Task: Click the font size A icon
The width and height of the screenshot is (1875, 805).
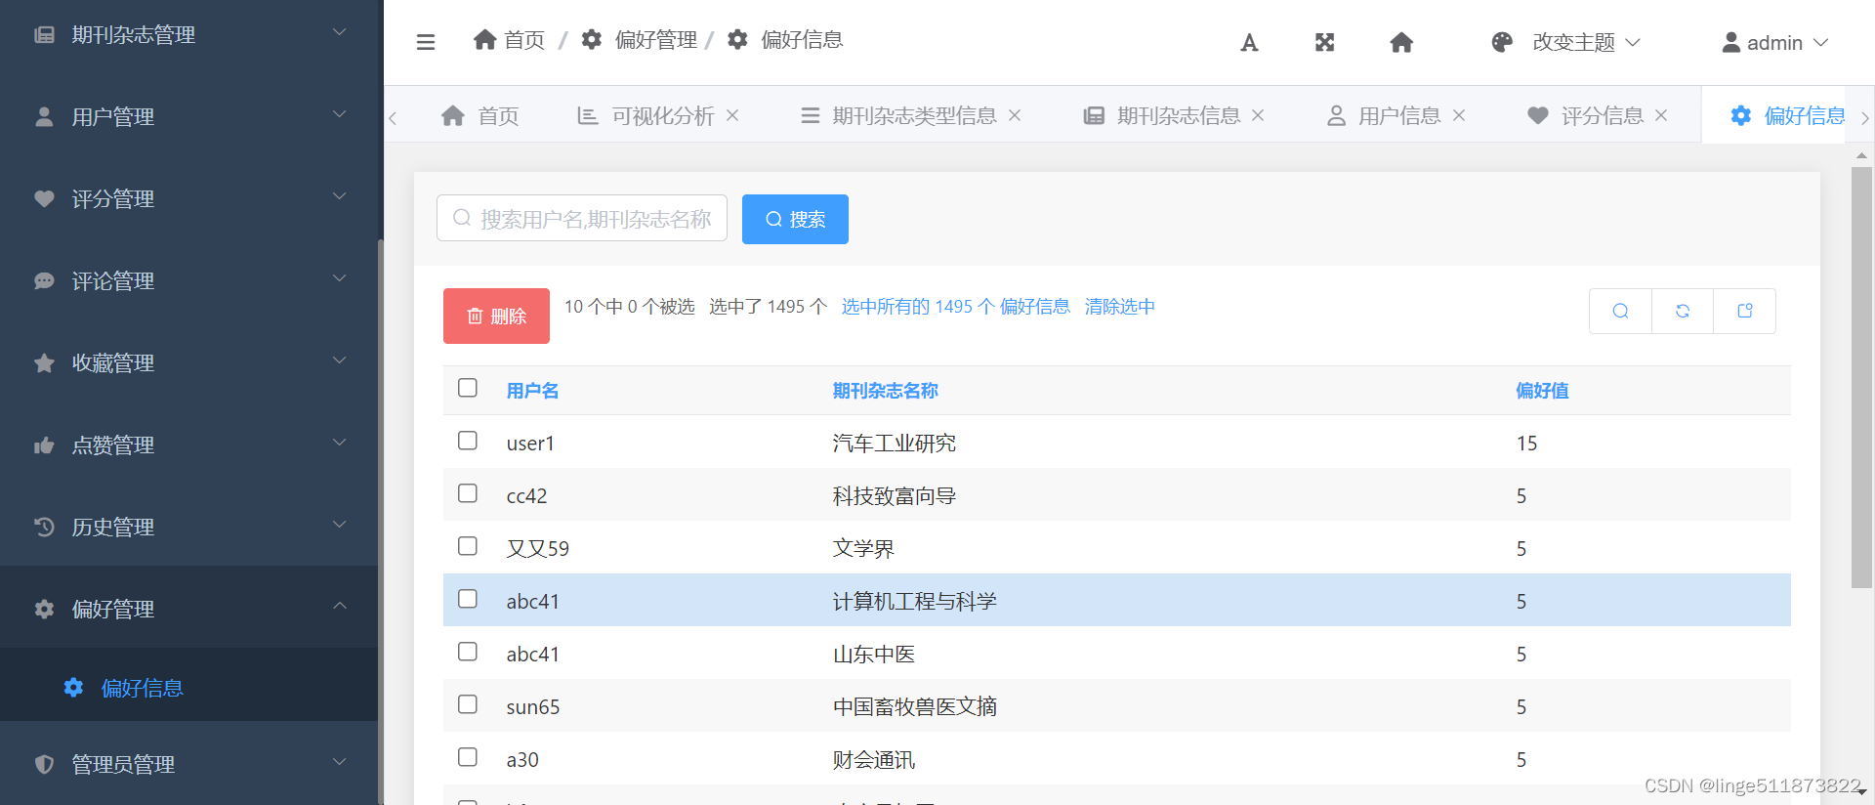Action: [x=1249, y=42]
